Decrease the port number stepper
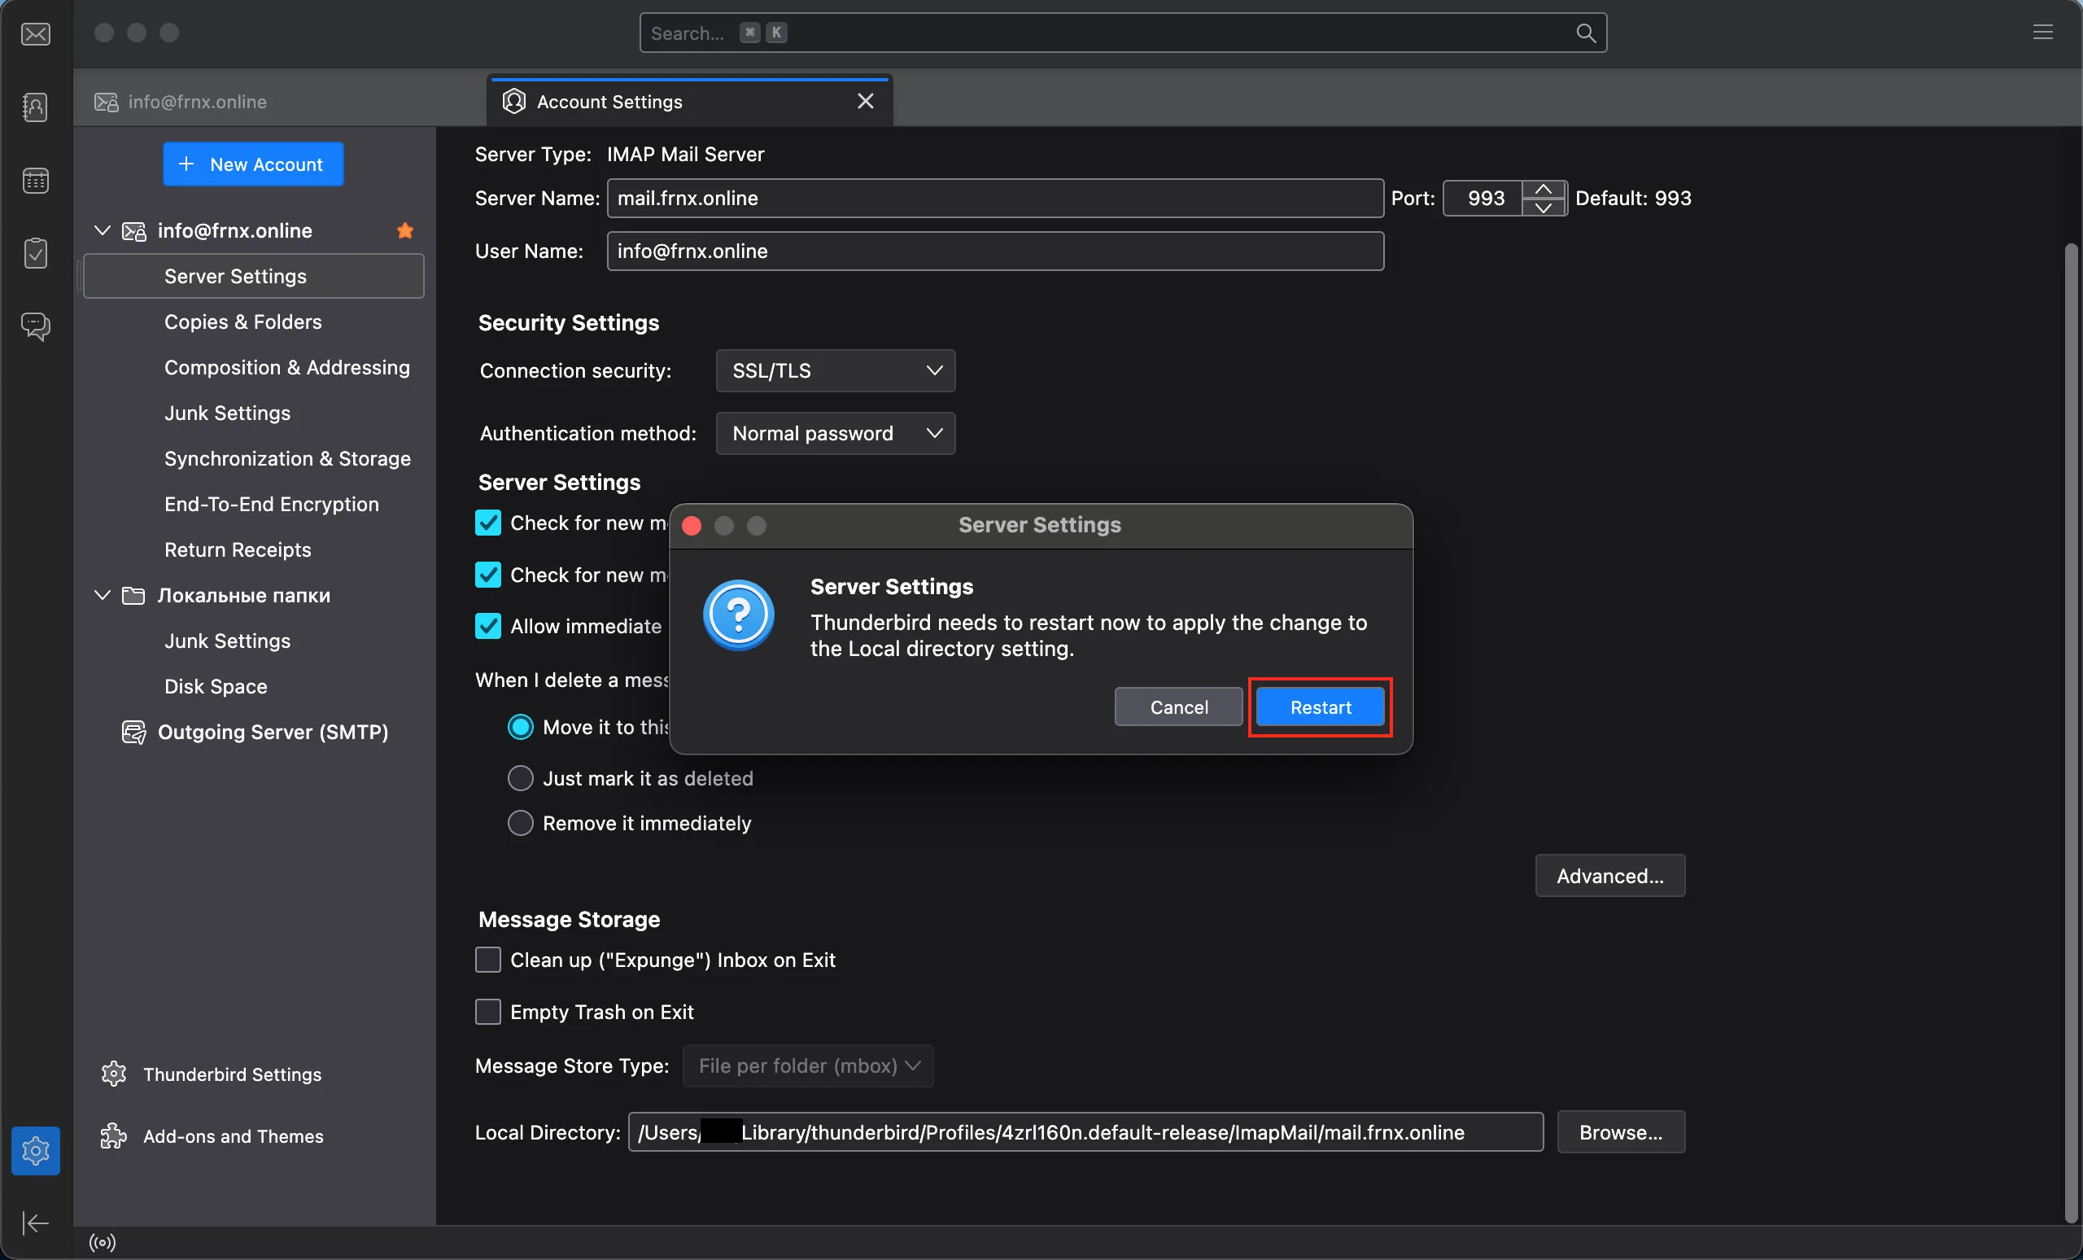The image size is (2083, 1260). point(1544,208)
